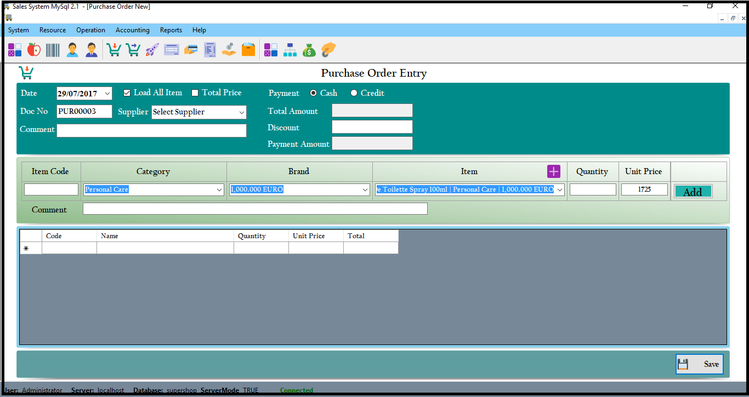The height and width of the screenshot is (397, 749).
Task: Click the red apple toolbar icon
Action: [34, 50]
